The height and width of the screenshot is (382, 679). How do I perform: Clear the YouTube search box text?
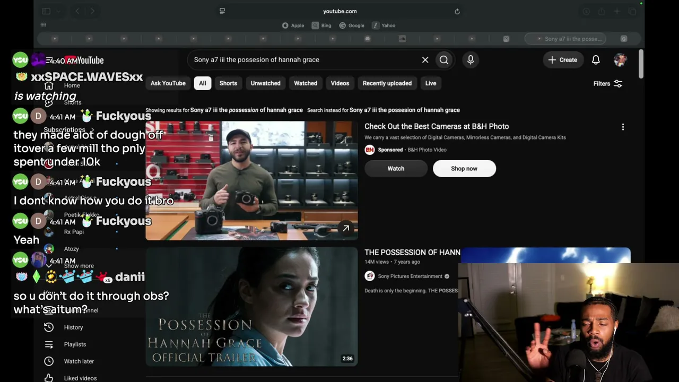click(425, 60)
